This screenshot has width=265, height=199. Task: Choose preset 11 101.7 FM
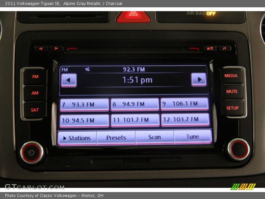135,120
